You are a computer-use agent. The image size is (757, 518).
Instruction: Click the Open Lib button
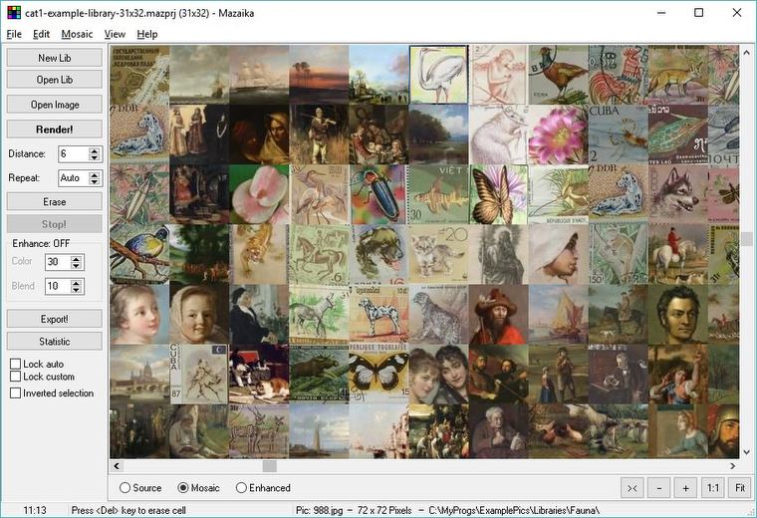pyautogui.click(x=55, y=80)
